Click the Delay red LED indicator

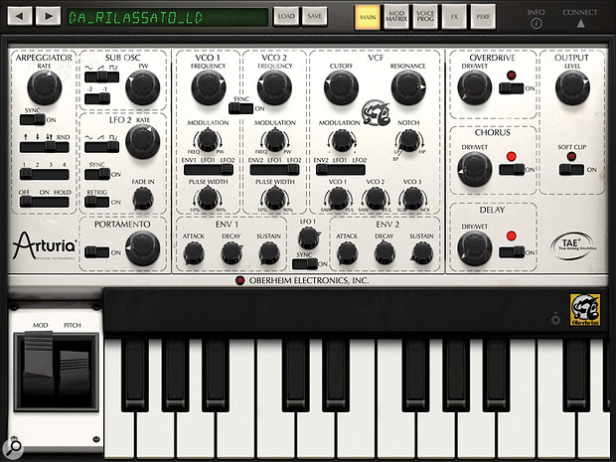pyautogui.click(x=511, y=235)
